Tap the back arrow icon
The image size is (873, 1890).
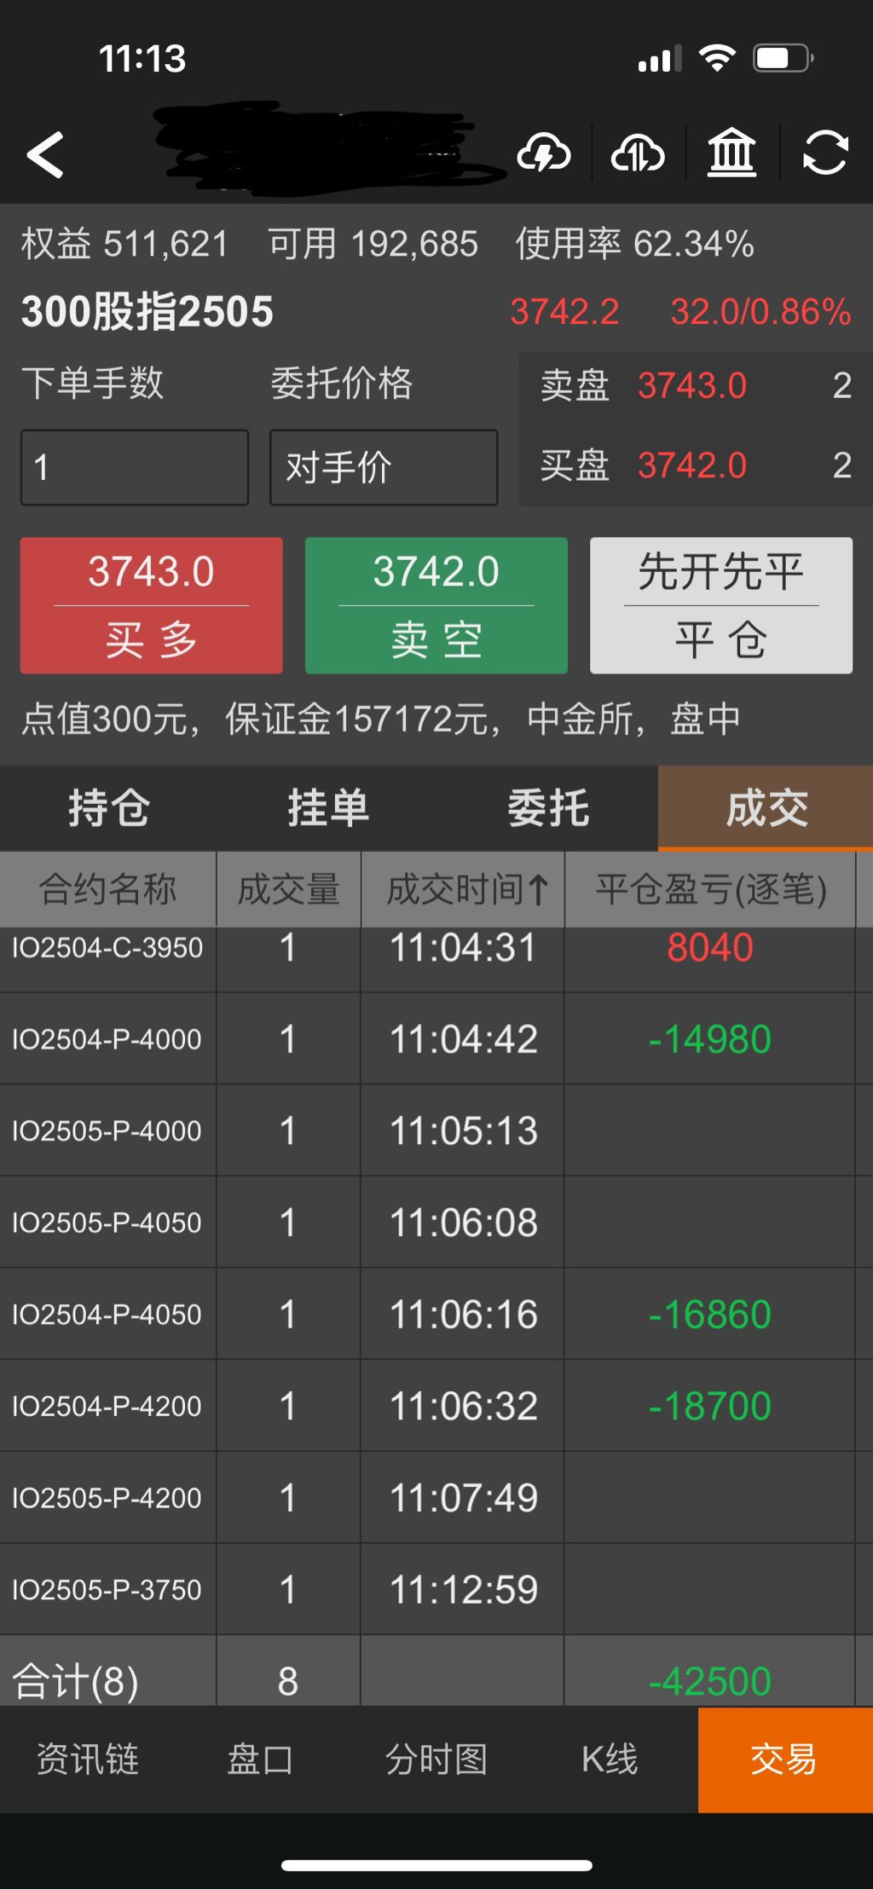point(45,154)
